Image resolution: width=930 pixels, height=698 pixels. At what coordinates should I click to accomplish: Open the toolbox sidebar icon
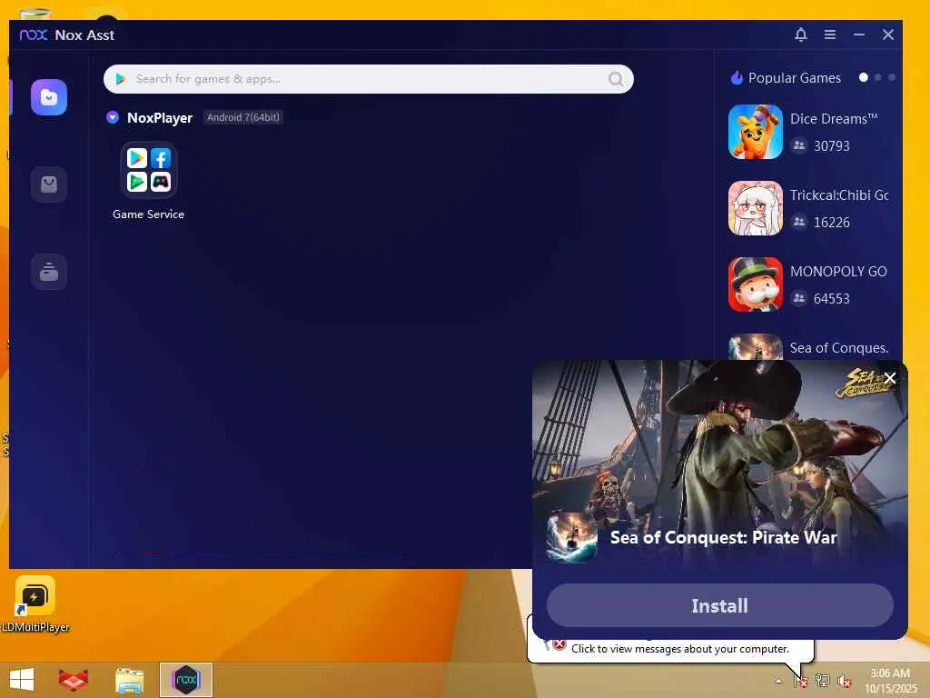(x=49, y=272)
